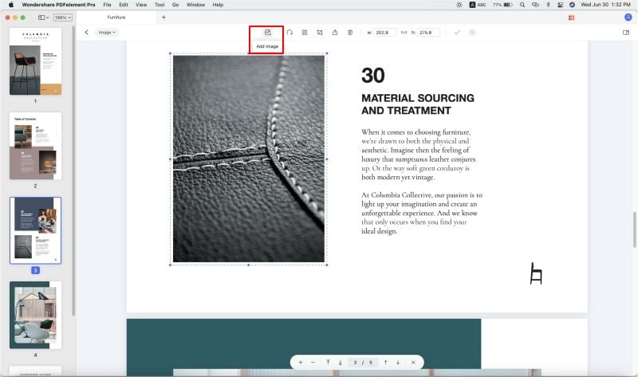This screenshot has height=377, width=638.
Task: Extract the image using the export icon
Action: [x=335, y=33]
